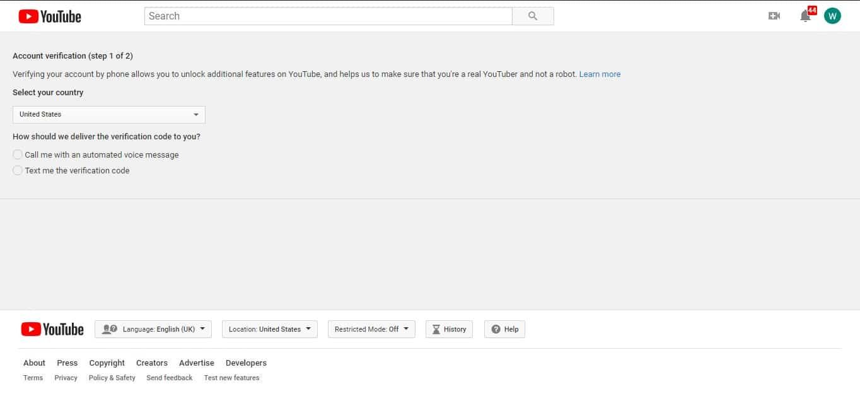Open the video creation camera icon
Viewport: 860px width, 401px height.
pos(774,16)
